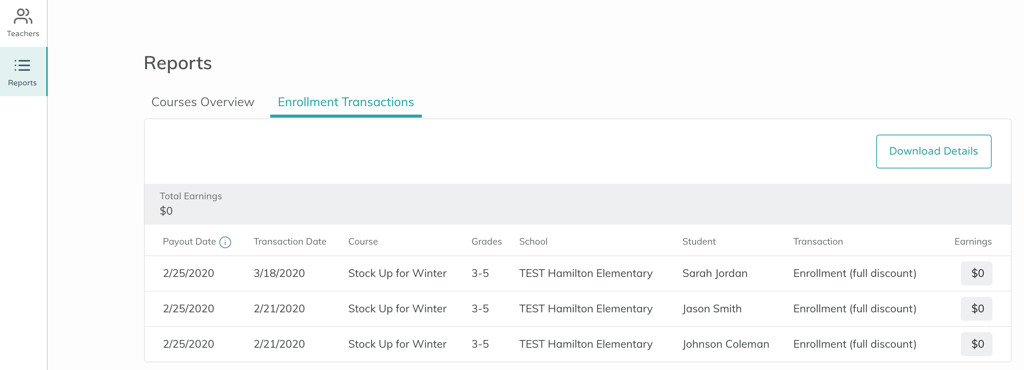
Task: Click the info icon beside Payout Date
Action: coord(225,243)
